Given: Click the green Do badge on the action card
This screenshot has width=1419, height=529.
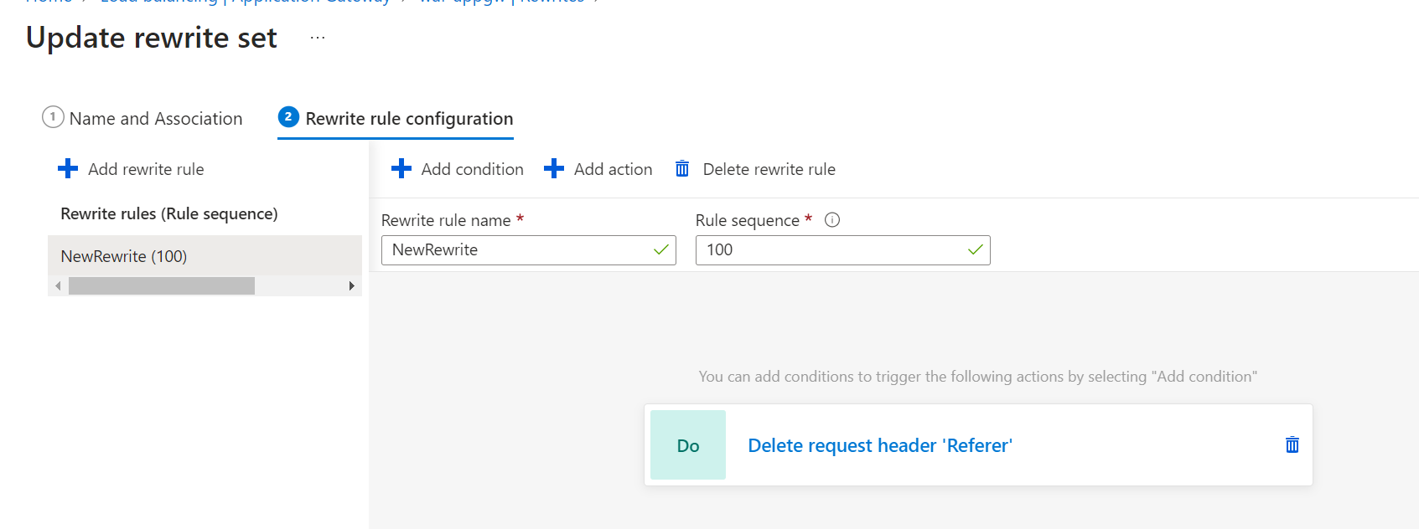Looking at the screenshot, I should [688, 445].
